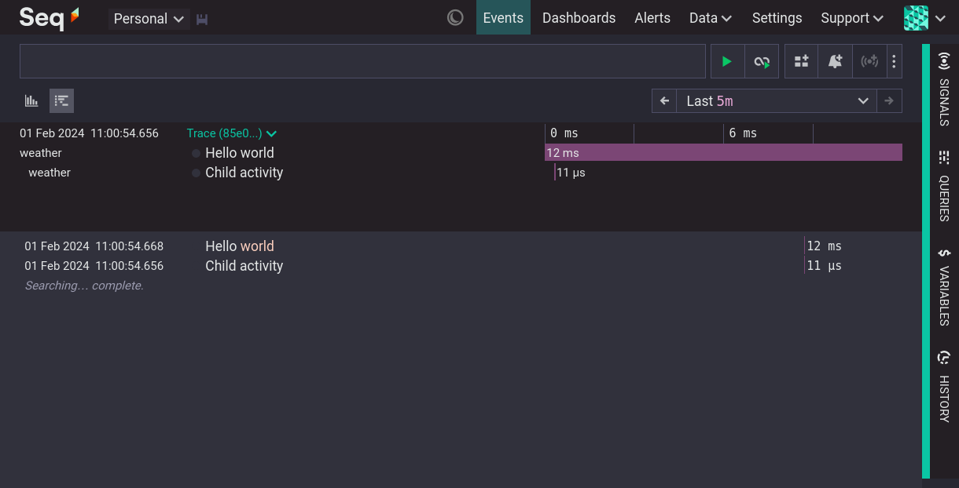Open the Dashboards tab

[579, 17]
